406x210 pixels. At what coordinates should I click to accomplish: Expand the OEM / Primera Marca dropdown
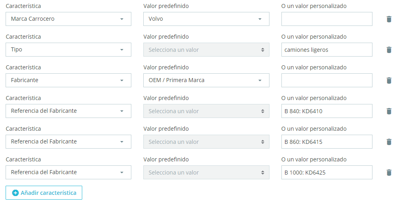coord(206,80)
